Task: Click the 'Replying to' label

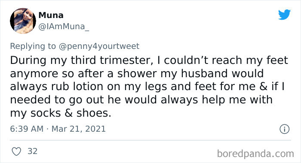Action: coord(33,46)
